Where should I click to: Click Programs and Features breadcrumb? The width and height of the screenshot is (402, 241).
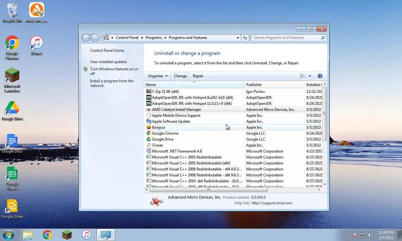click(188, 38)
